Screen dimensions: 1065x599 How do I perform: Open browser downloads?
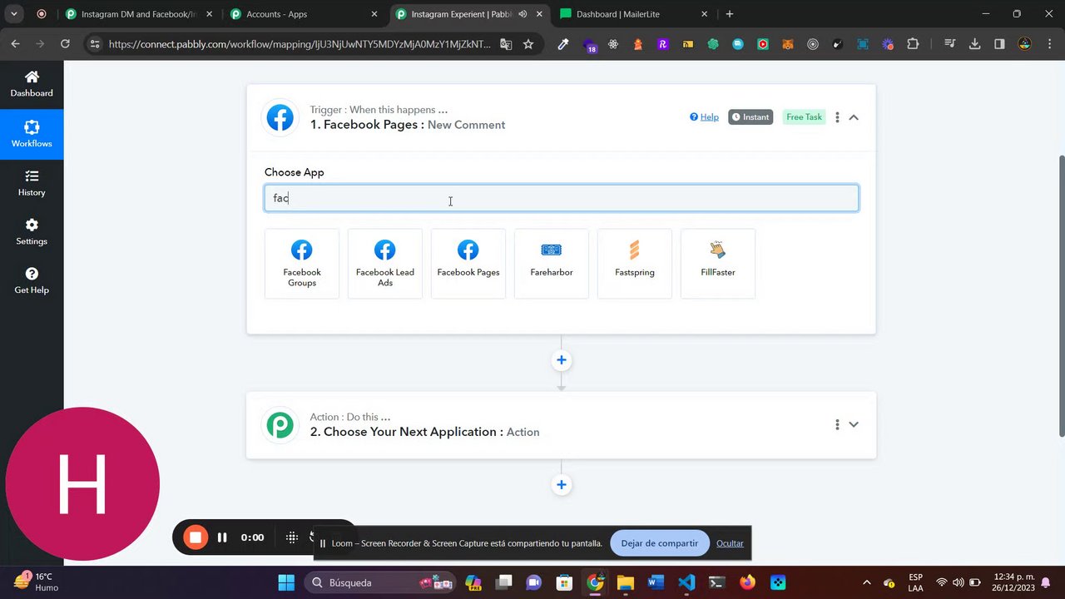point(974,44)
